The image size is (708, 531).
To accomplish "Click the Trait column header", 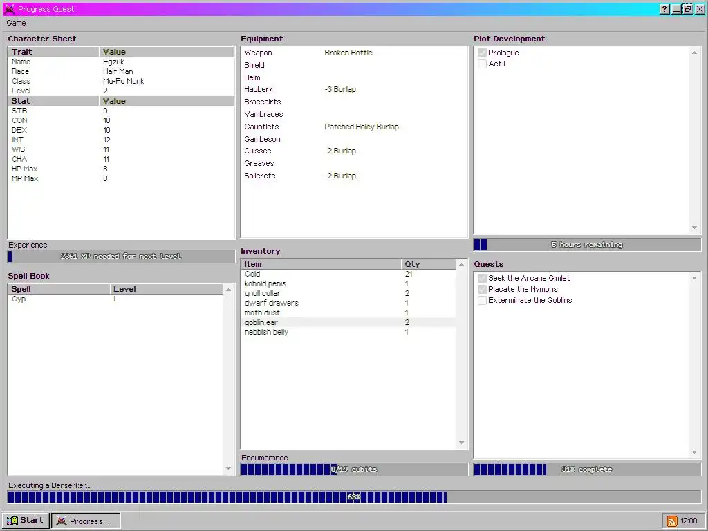I will point(54,52).
